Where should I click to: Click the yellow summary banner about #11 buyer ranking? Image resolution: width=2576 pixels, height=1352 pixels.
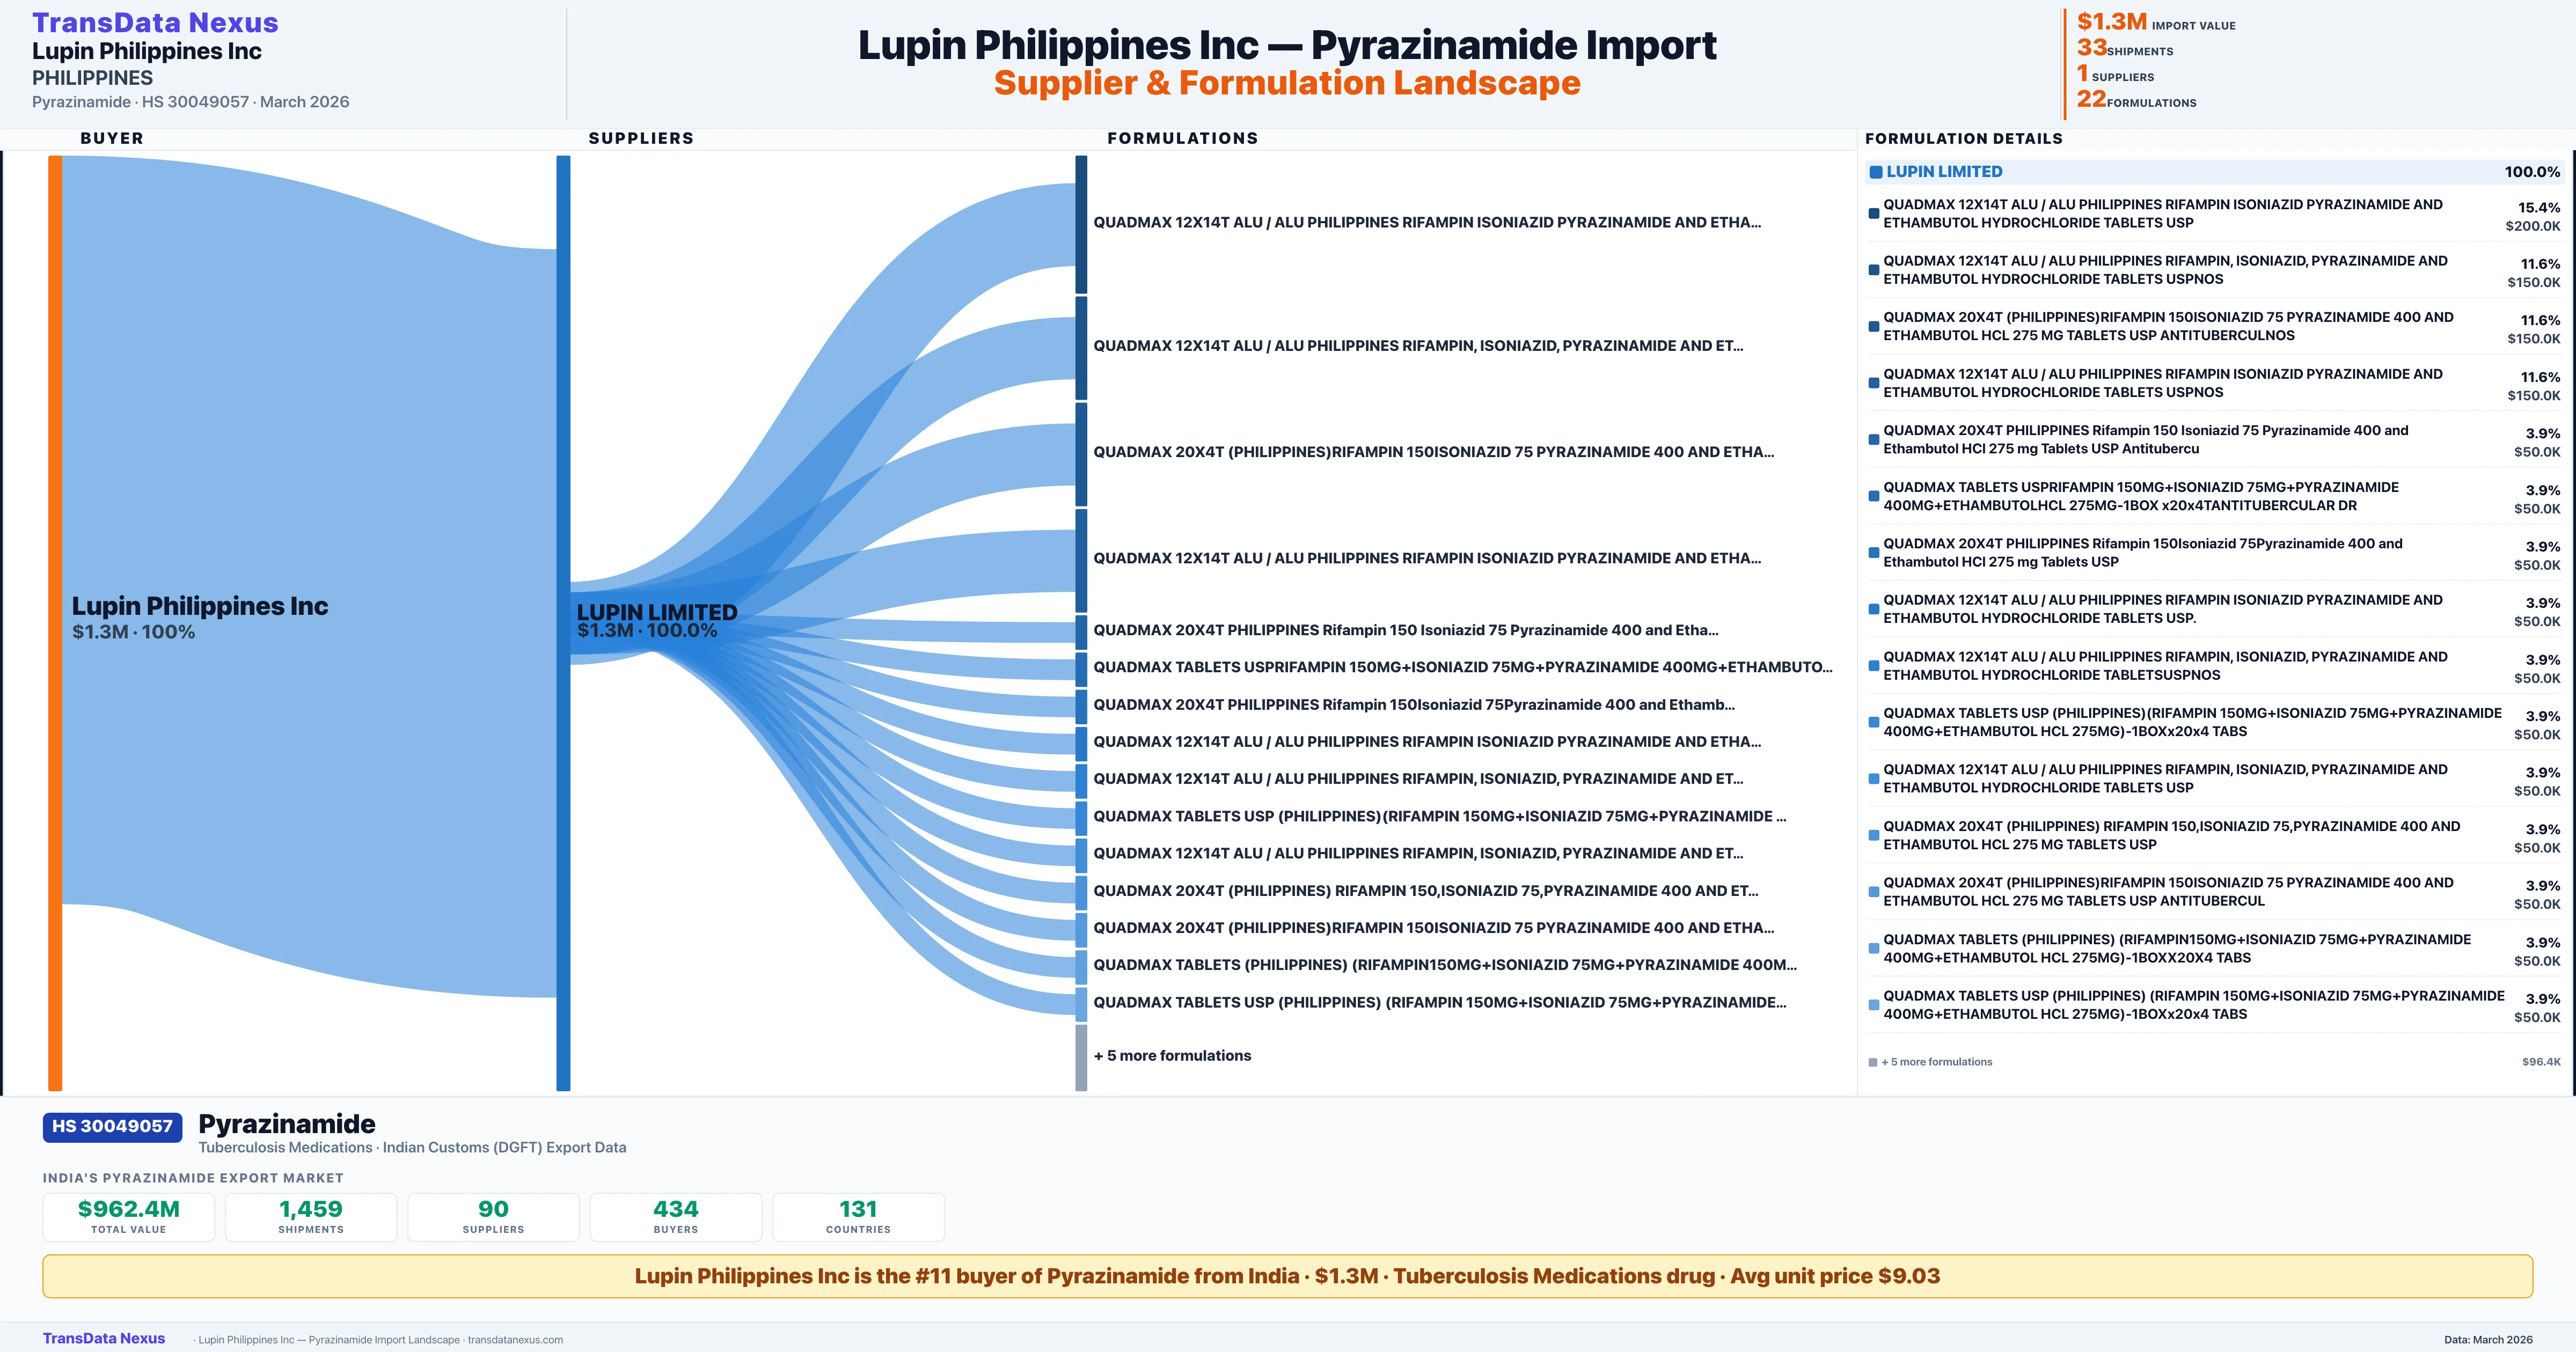1288,1276
